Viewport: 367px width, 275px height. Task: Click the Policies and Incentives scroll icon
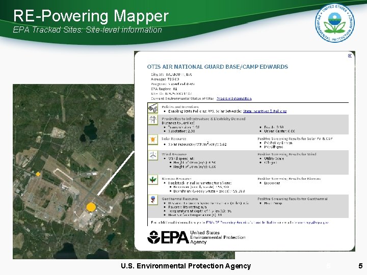pos(153,108)
